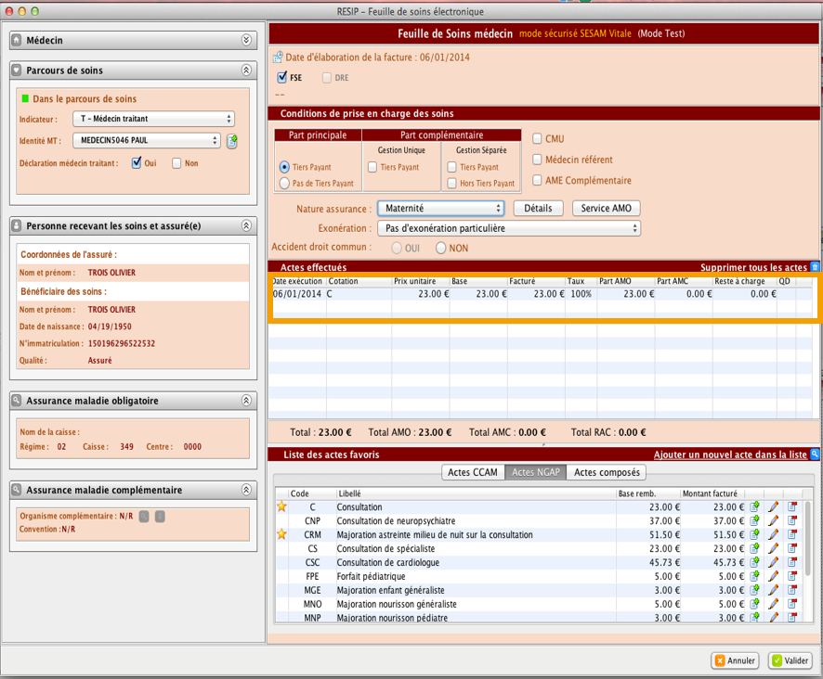This screenshot has width=823, height=679.
Task: Check the CMU checkbox
Action: click(x=538, y=139)
